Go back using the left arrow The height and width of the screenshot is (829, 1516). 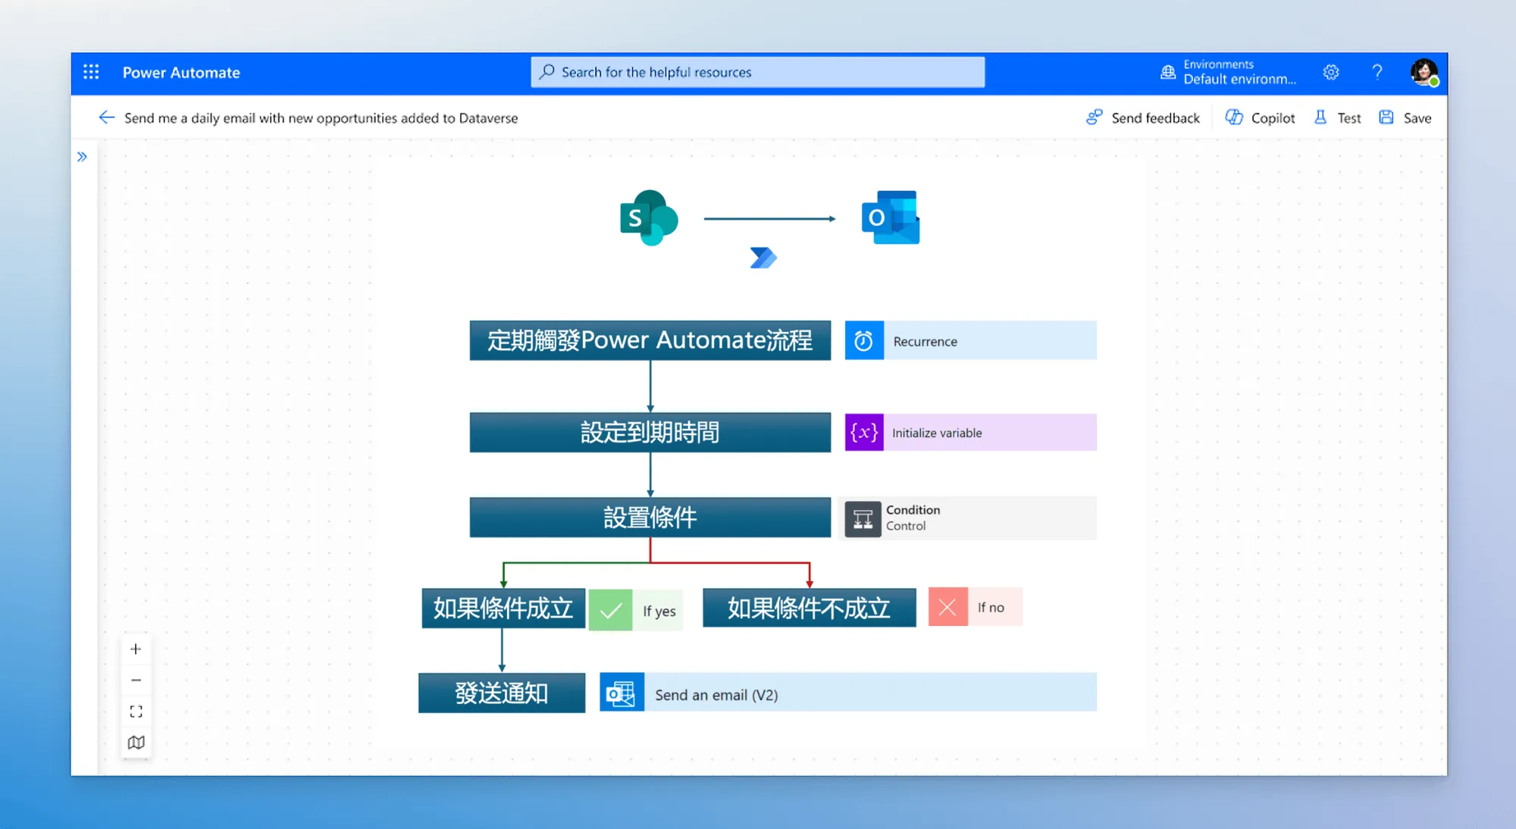click(x=107, y=117)
